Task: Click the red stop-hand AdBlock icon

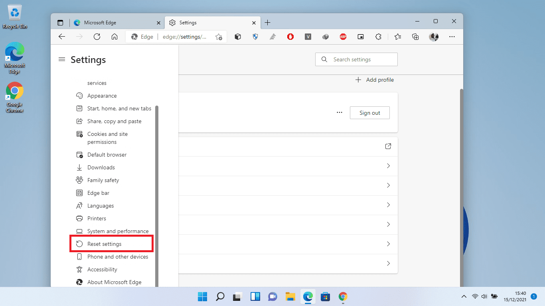Action: (290, 37)
